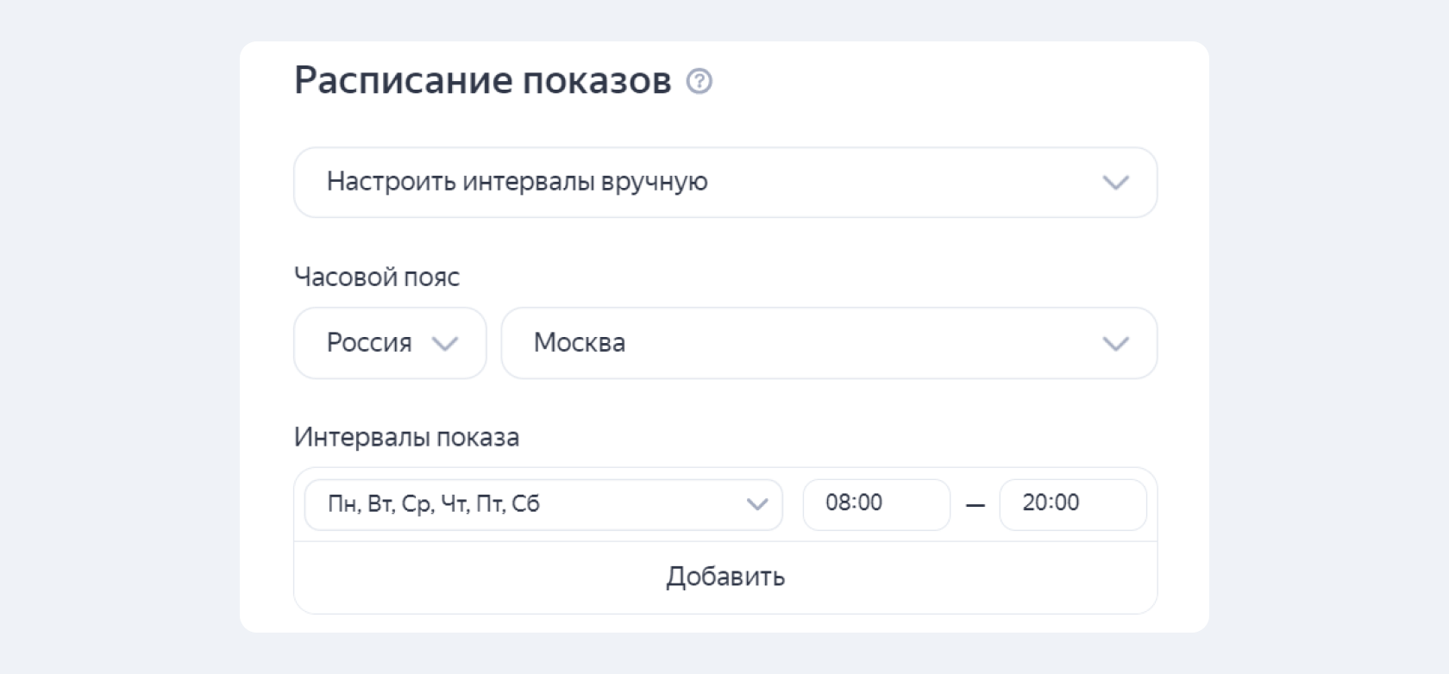Click the chevron arrow in the weekdays selector
The image size is (1449, 674).
756,504
